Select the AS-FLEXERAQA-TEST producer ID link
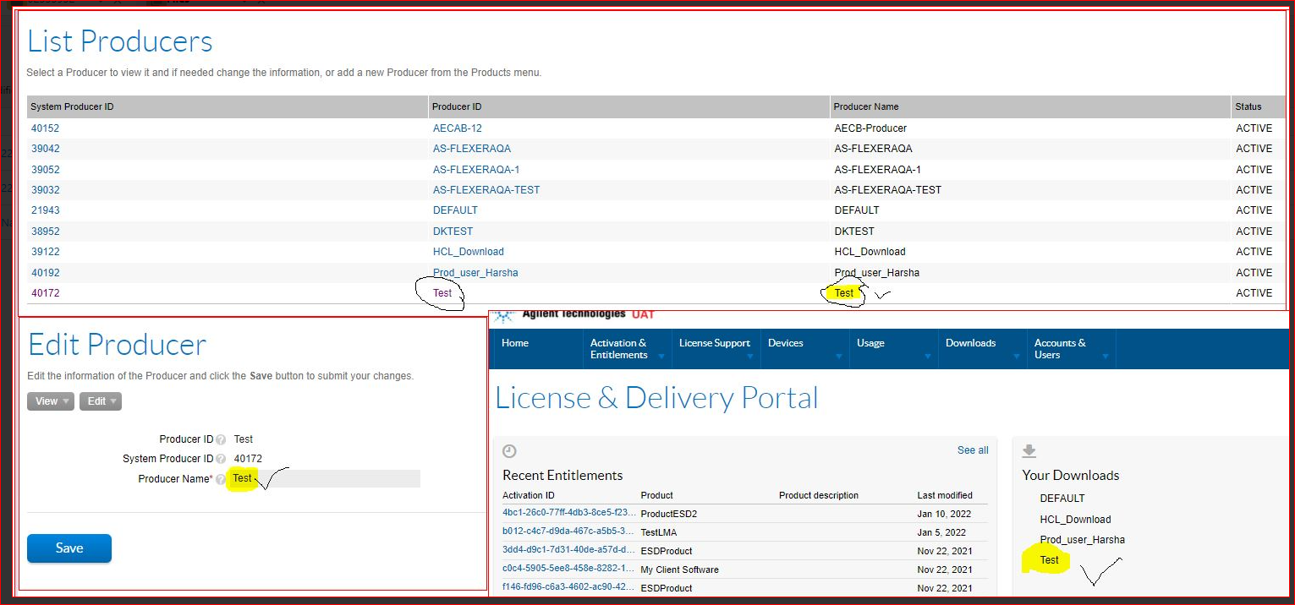The image size is (1295, 605). 486,190
